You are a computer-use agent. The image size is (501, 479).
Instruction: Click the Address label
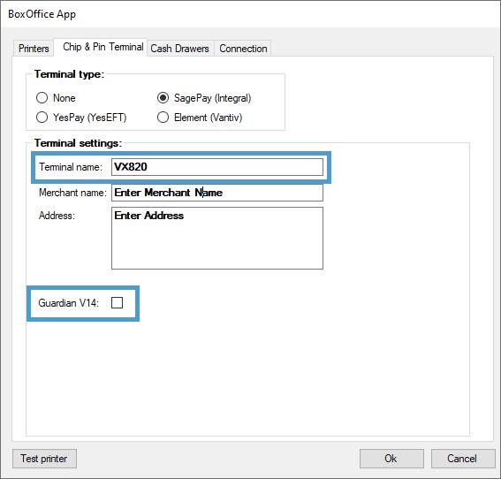(x=57, y=216)
